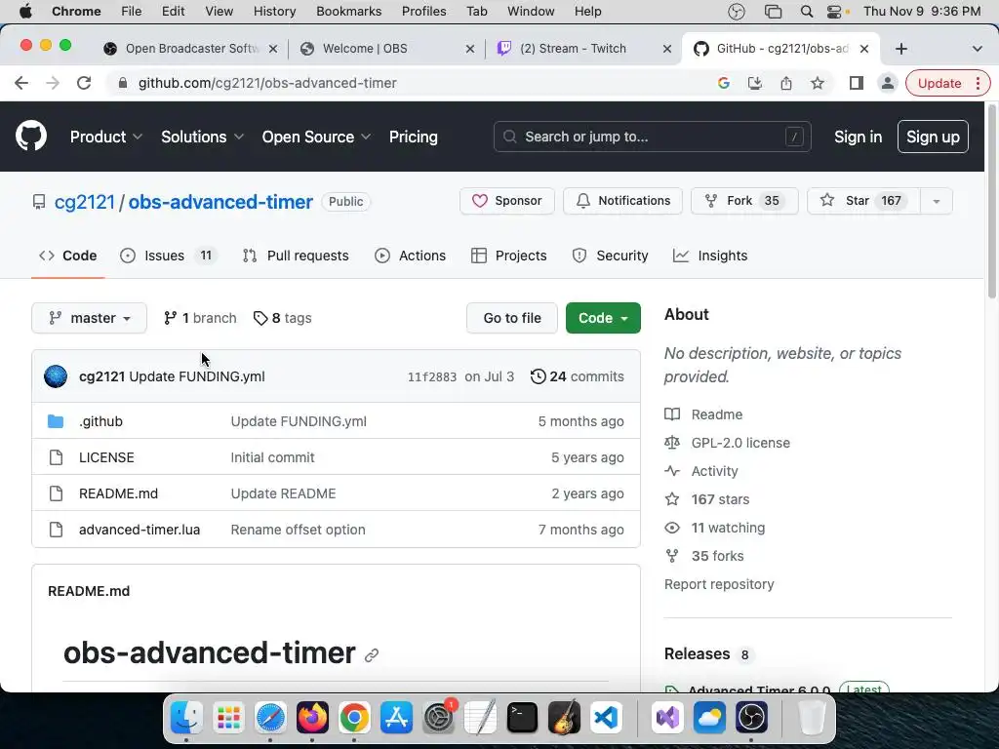Click the Google icon in address bar

[723, 83]
